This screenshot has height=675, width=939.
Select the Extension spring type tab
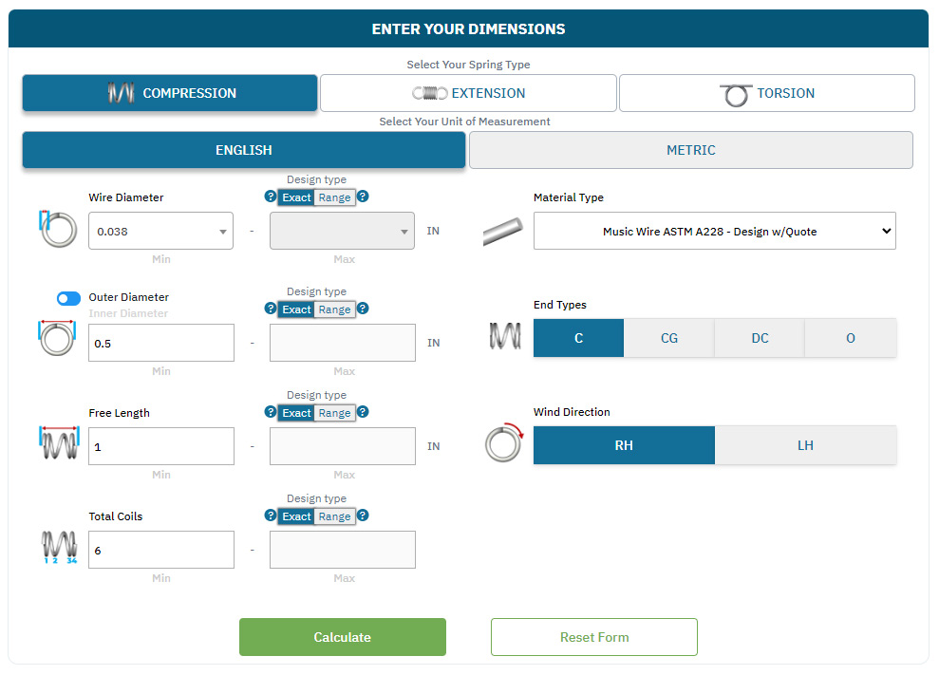point(468,93)
